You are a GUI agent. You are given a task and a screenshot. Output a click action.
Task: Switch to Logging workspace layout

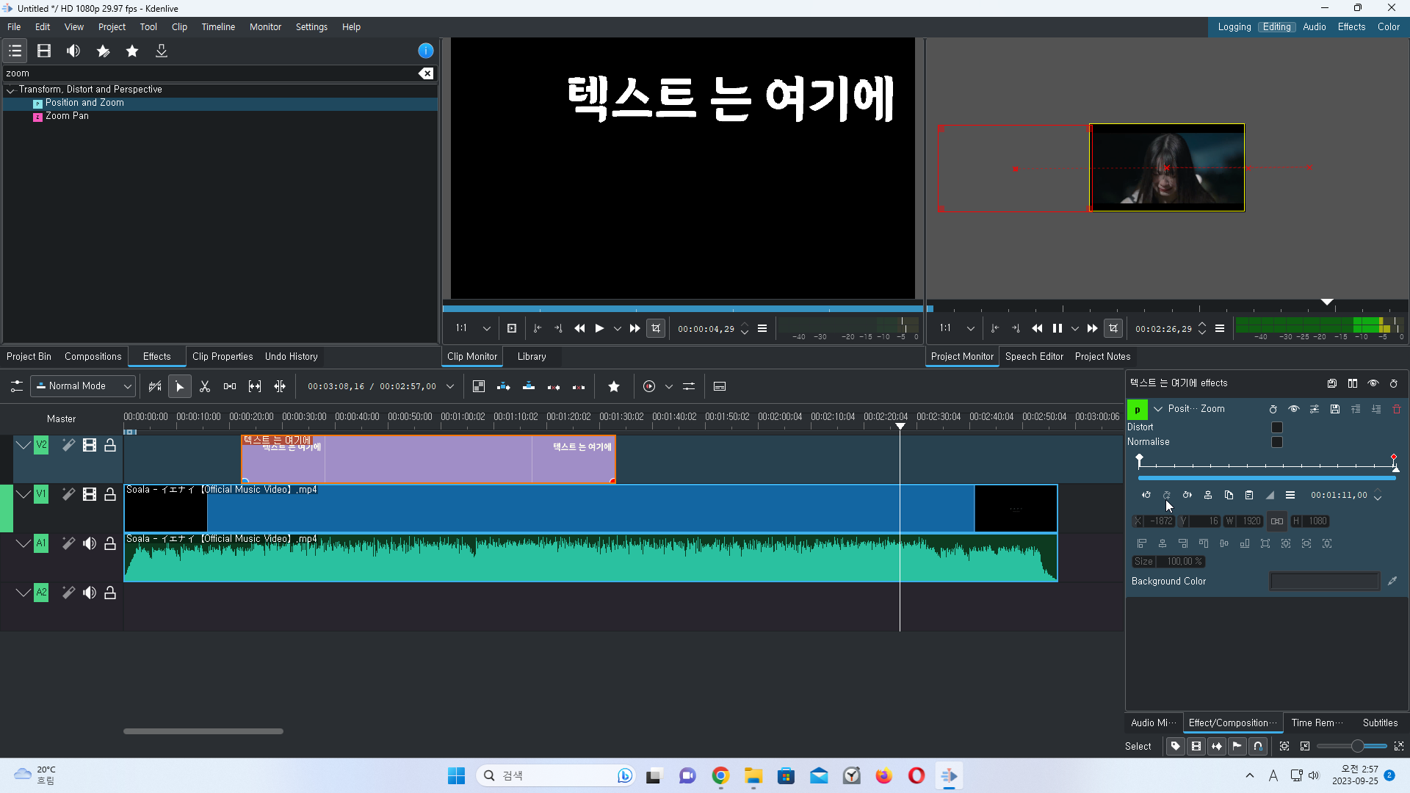click(1234, 26)
